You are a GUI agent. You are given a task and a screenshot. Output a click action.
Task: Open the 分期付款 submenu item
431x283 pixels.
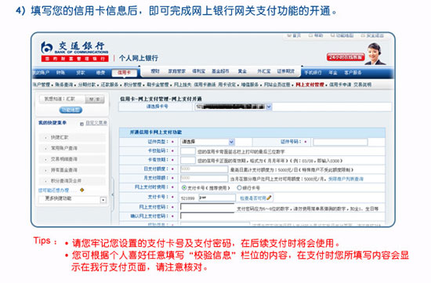(87, 85)
